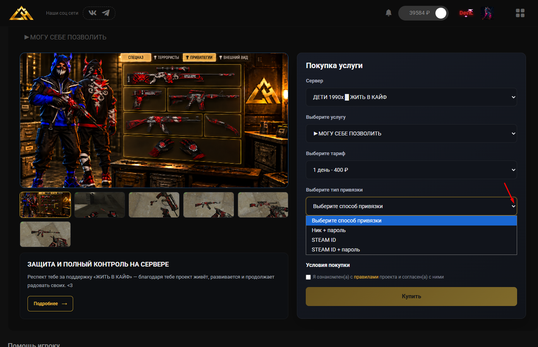Click the large weapon showcase preview image

[x=154, y=120]
